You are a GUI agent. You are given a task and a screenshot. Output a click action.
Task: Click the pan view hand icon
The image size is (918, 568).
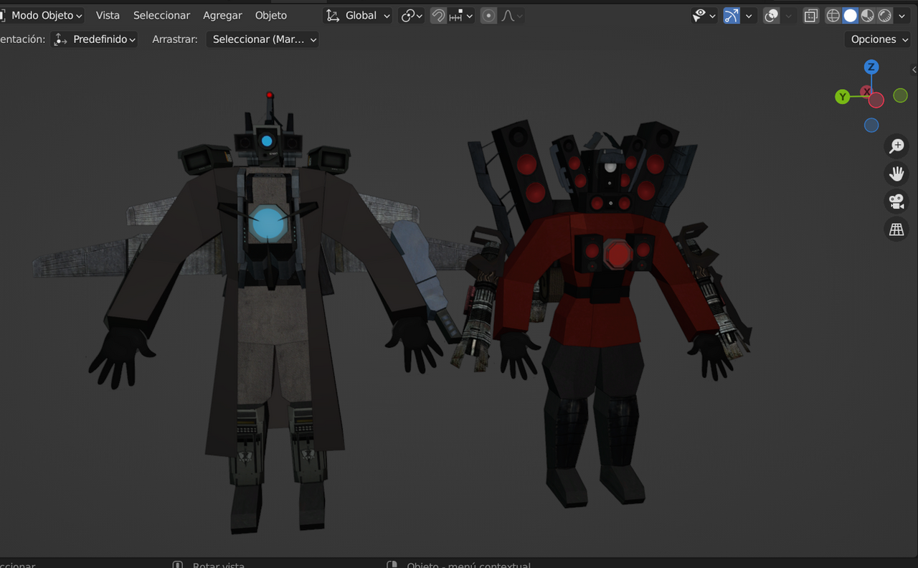pyautogui.click(x=896, y=174)
